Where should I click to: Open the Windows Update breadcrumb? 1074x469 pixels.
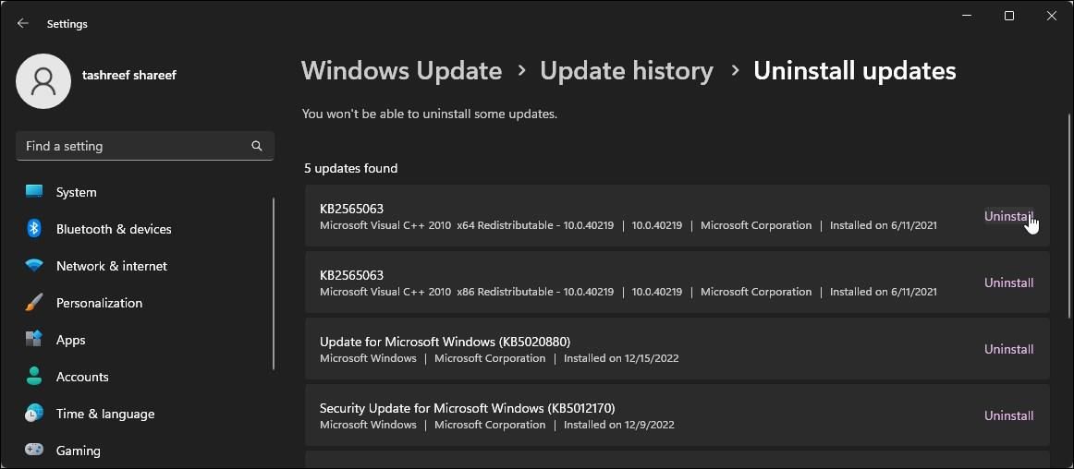click(401, 71)
